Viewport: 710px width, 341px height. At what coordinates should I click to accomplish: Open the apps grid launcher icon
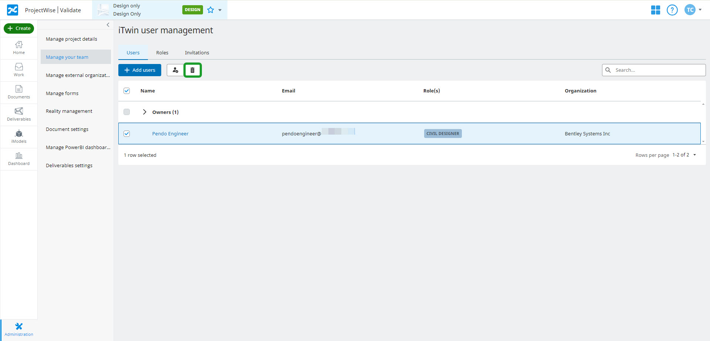point(656,10)
